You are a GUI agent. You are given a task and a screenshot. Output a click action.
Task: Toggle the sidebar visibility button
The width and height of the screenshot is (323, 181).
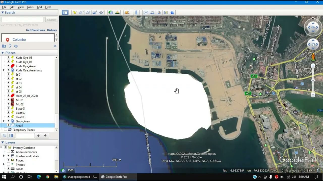65,13
